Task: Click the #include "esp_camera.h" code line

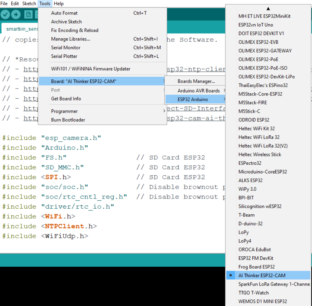Action: 52,138
